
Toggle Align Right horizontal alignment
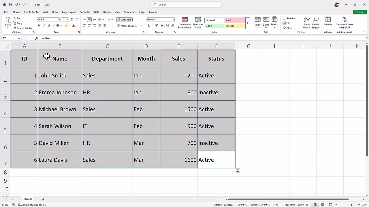[x=94, y=26]
